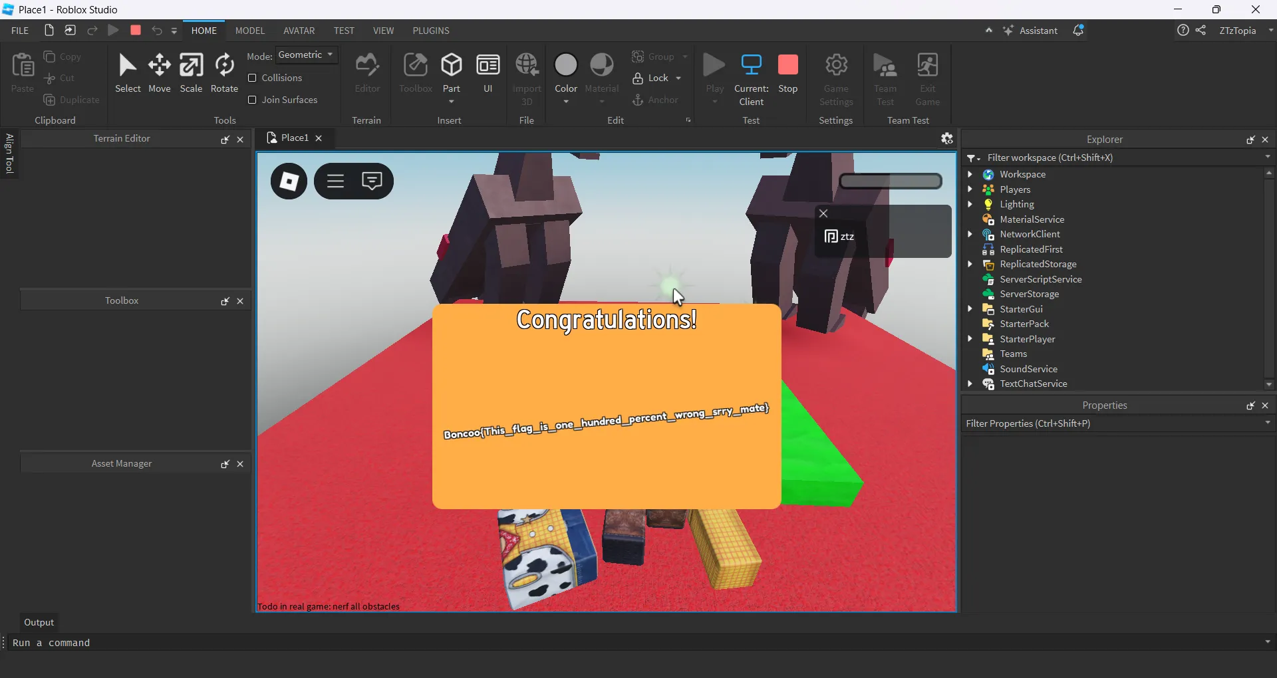Open notifications bell
1277x678 pixels.
[x=1078, y=31]
